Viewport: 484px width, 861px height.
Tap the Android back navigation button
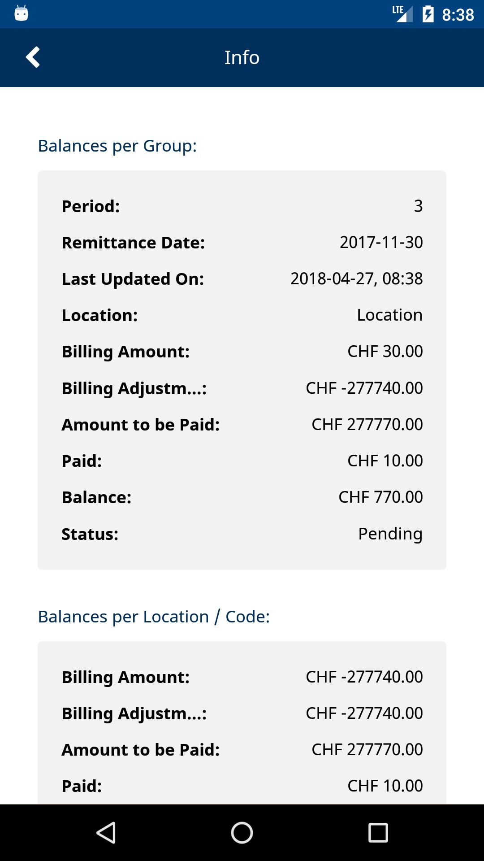[x=106, y=833]
